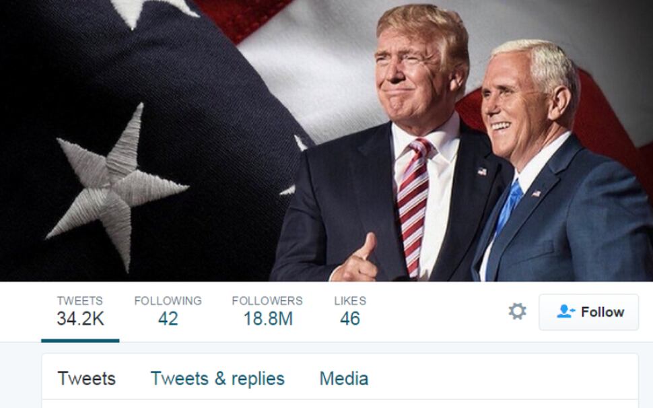
Task: Open the FOLLOWING stat label
Action: [168, 300]
